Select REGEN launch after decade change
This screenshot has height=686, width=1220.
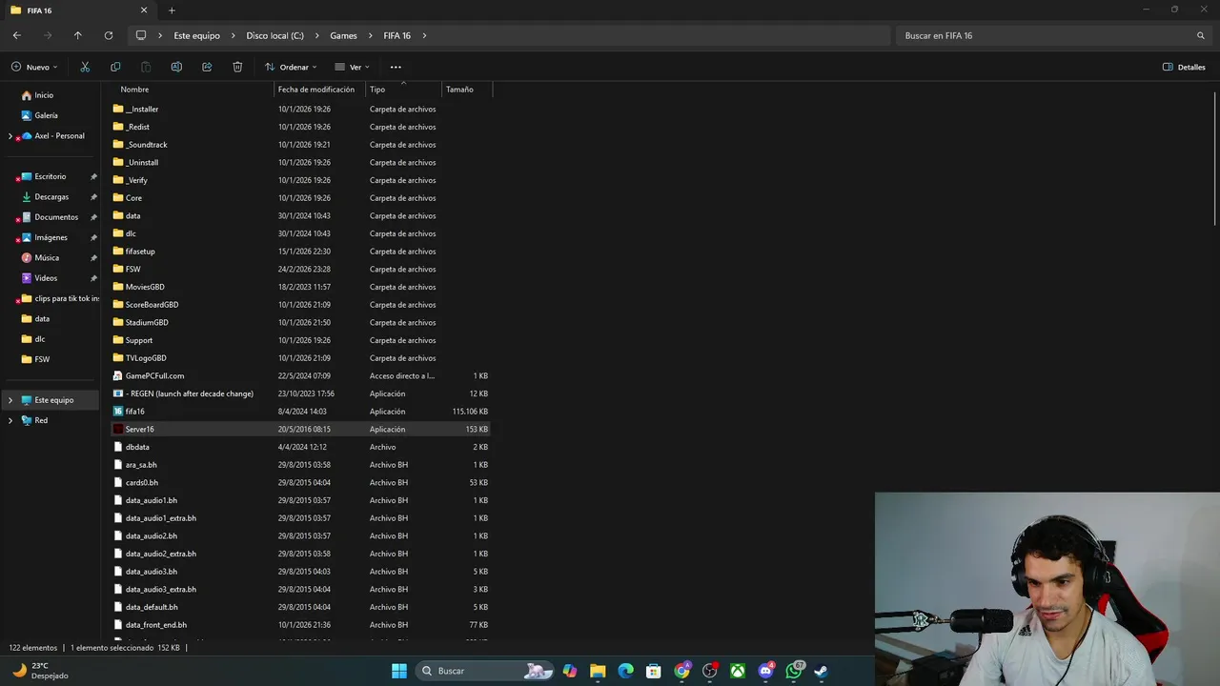coord(189,393)
